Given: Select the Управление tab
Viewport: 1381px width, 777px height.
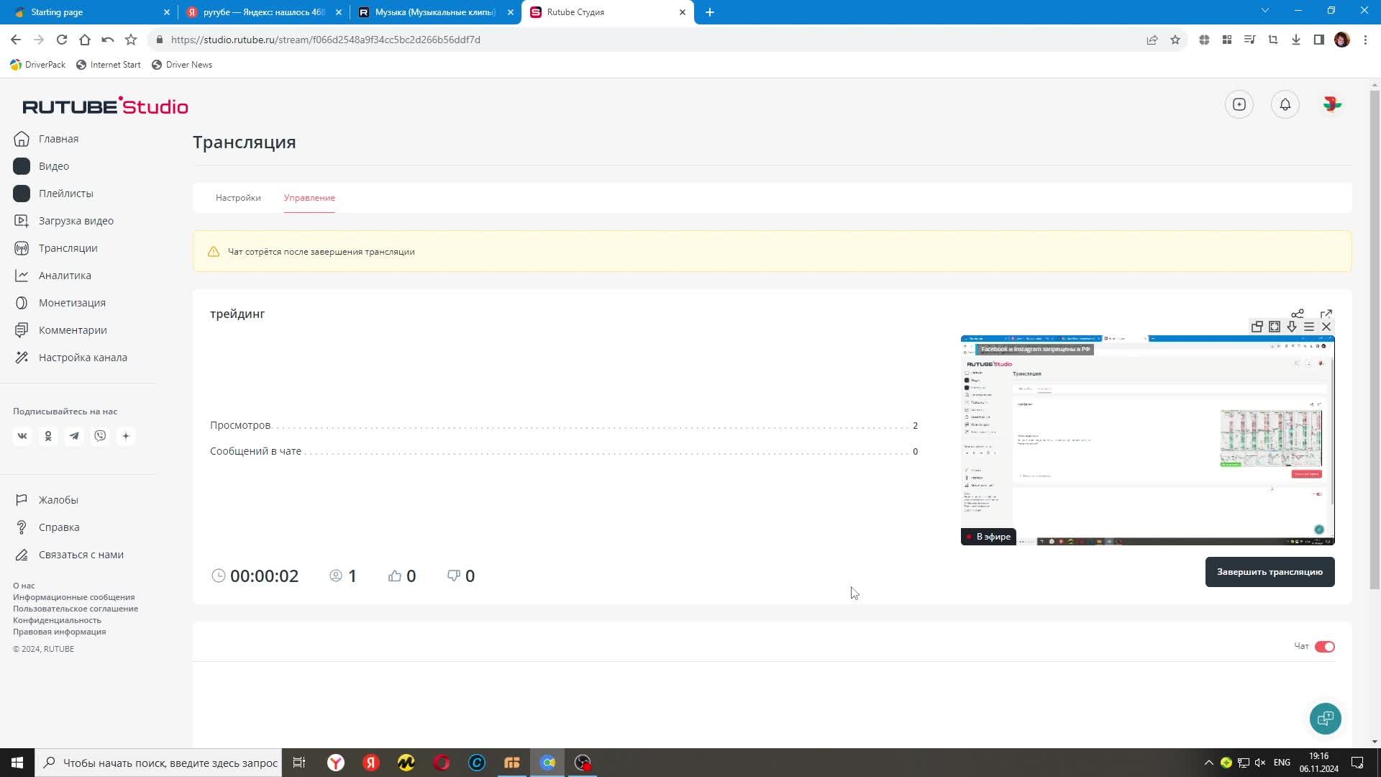Looking at the screenshot, I should [309, 198].
